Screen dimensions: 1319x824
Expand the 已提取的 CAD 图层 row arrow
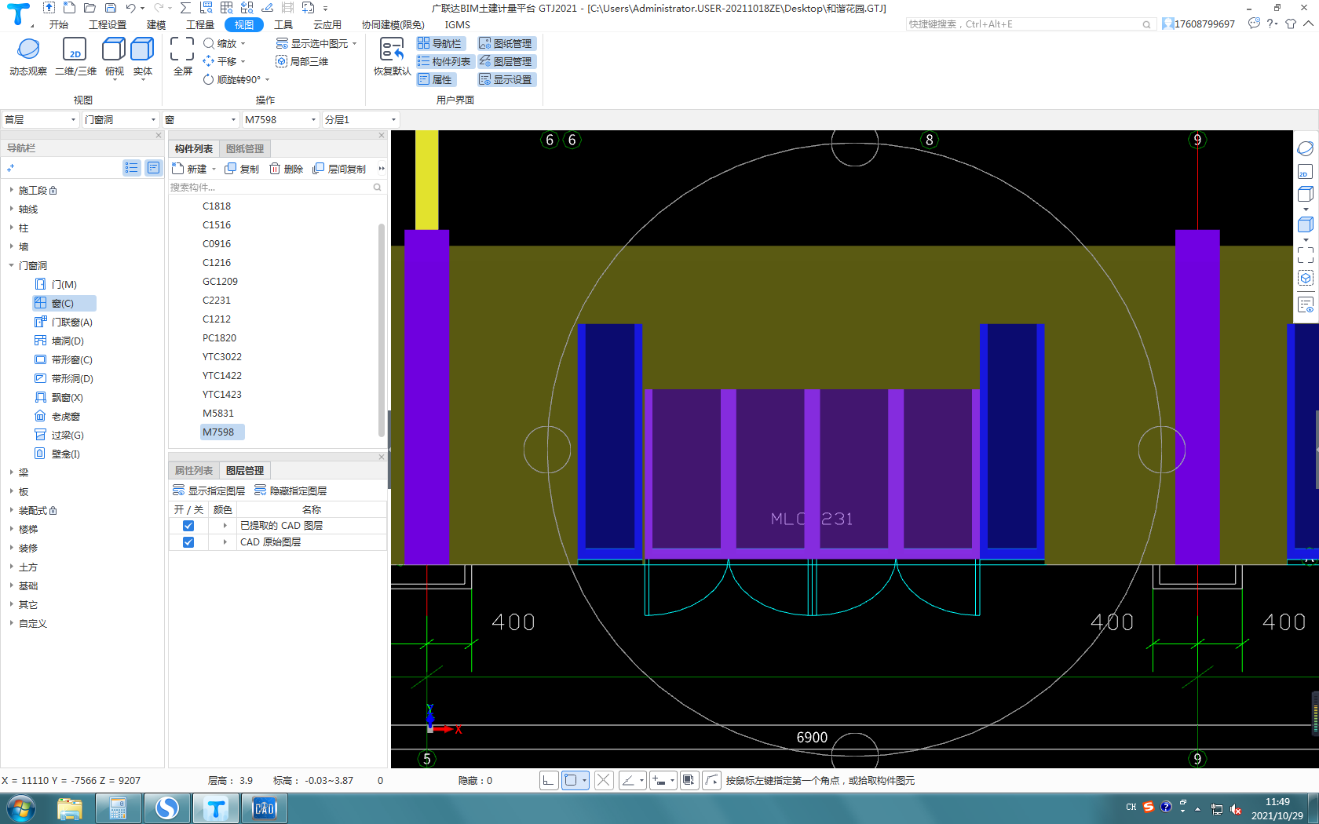click(x=225, y=526)
